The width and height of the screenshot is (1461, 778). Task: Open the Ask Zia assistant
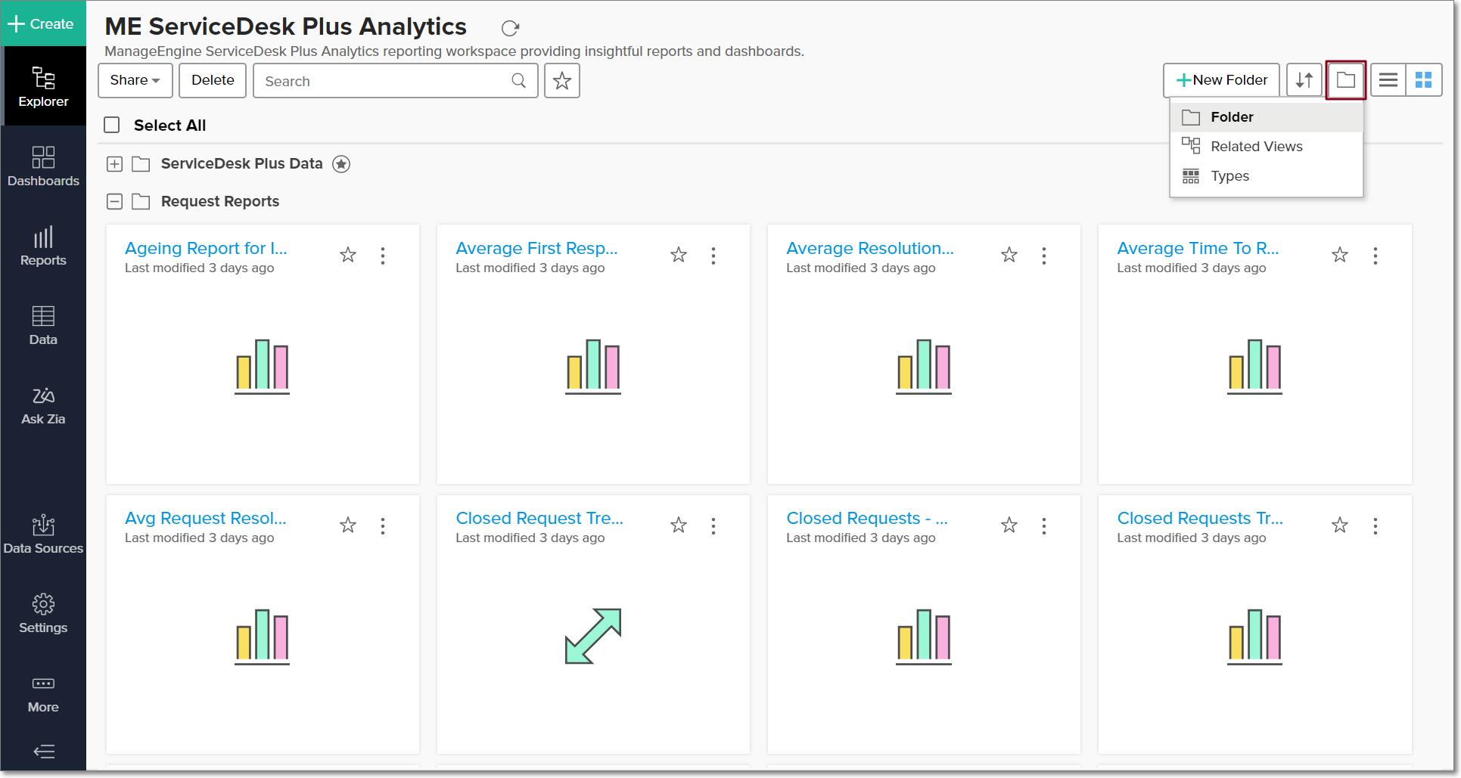point(43,406)
